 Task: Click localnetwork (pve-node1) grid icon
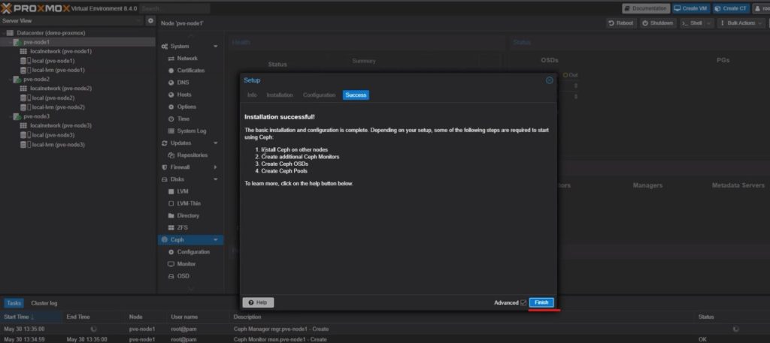pos(23,52)
